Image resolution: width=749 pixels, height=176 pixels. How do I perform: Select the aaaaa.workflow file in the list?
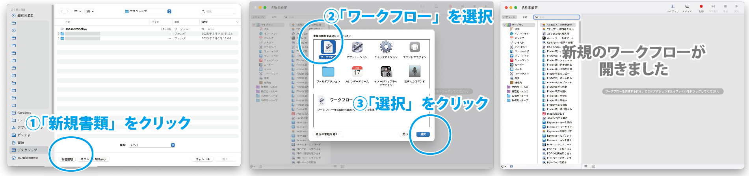(x=76, y=29)
